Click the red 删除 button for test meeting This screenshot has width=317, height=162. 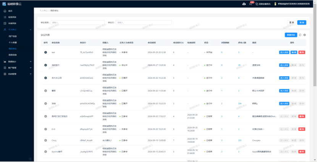click(x=302, y=52)
